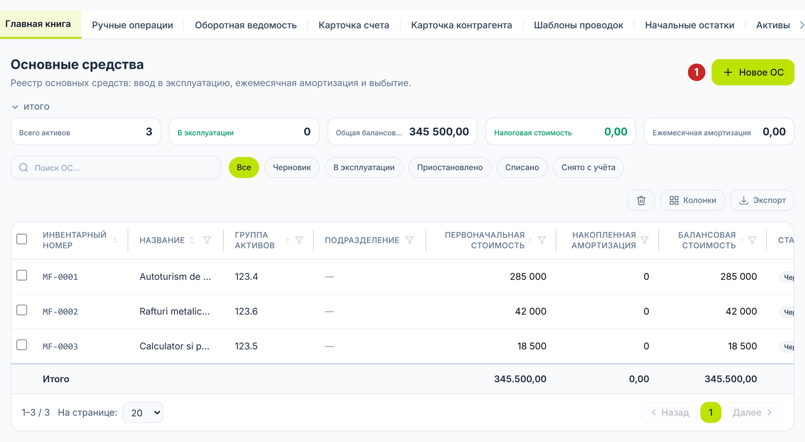Export the registry with Экспорт

tap(762, 200)
